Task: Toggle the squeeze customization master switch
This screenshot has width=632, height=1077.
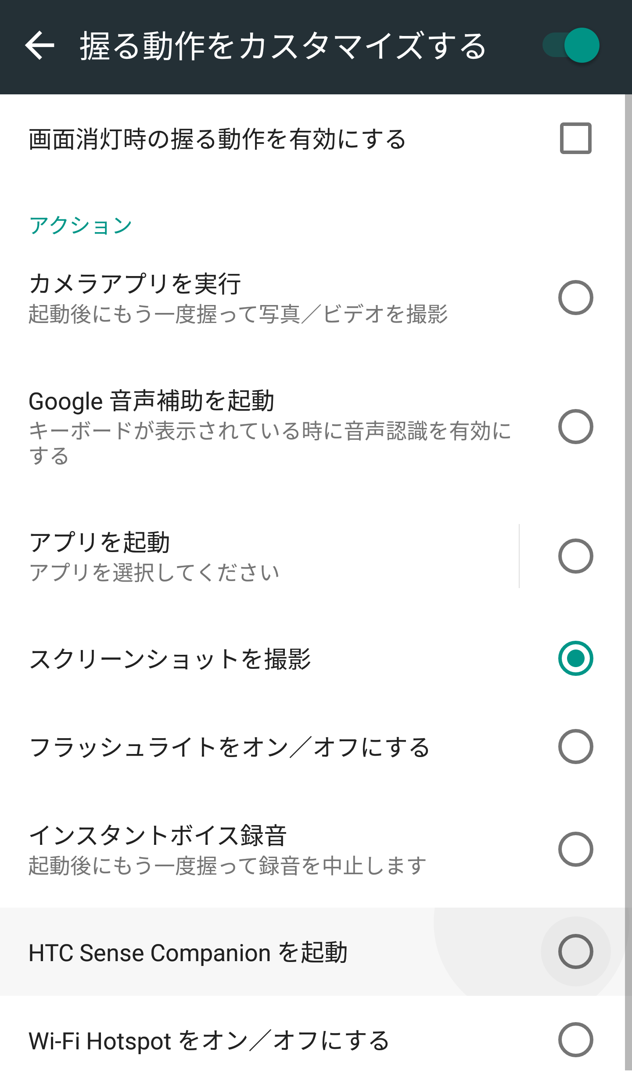Action: click(x=571, y=45)
